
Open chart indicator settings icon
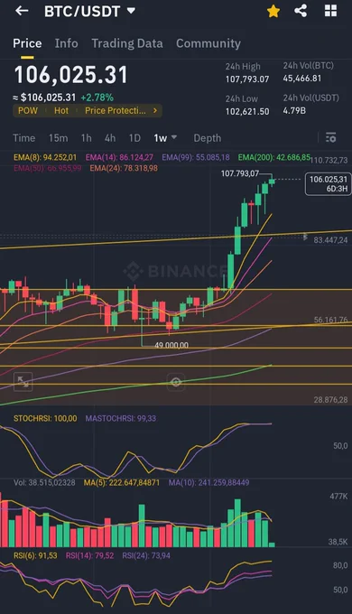tap(331, 138)
